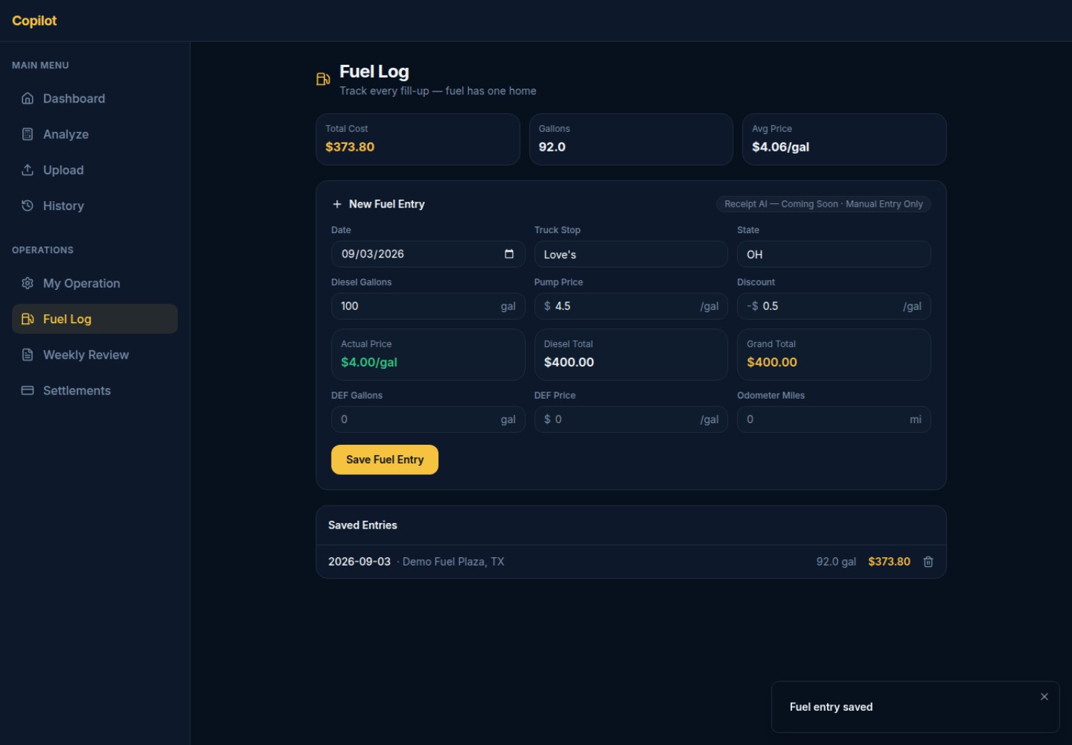This screenshot has height=745, width=1072.
Task: Click the Save Fuel Entry button
Action: [x=385, y=459]
